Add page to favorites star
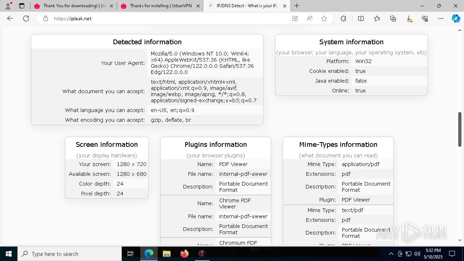The height and width of the screenshot is (261, 464). tap(324, 18)
